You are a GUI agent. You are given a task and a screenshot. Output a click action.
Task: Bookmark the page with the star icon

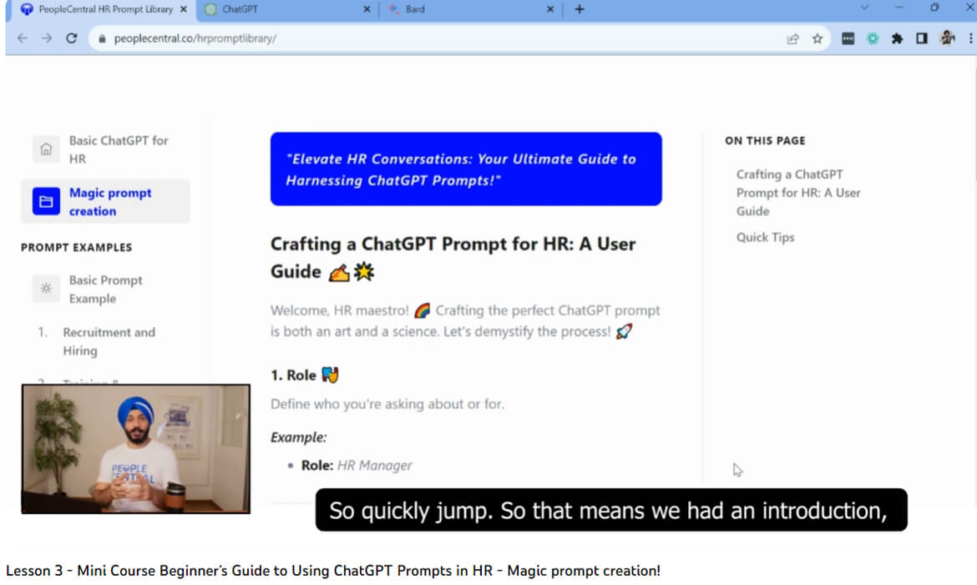tap(818, 38)
